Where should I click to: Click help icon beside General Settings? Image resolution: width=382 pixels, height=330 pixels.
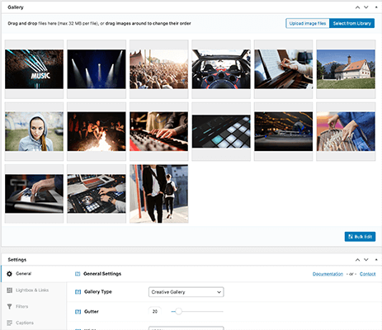[x=78, y=274]
